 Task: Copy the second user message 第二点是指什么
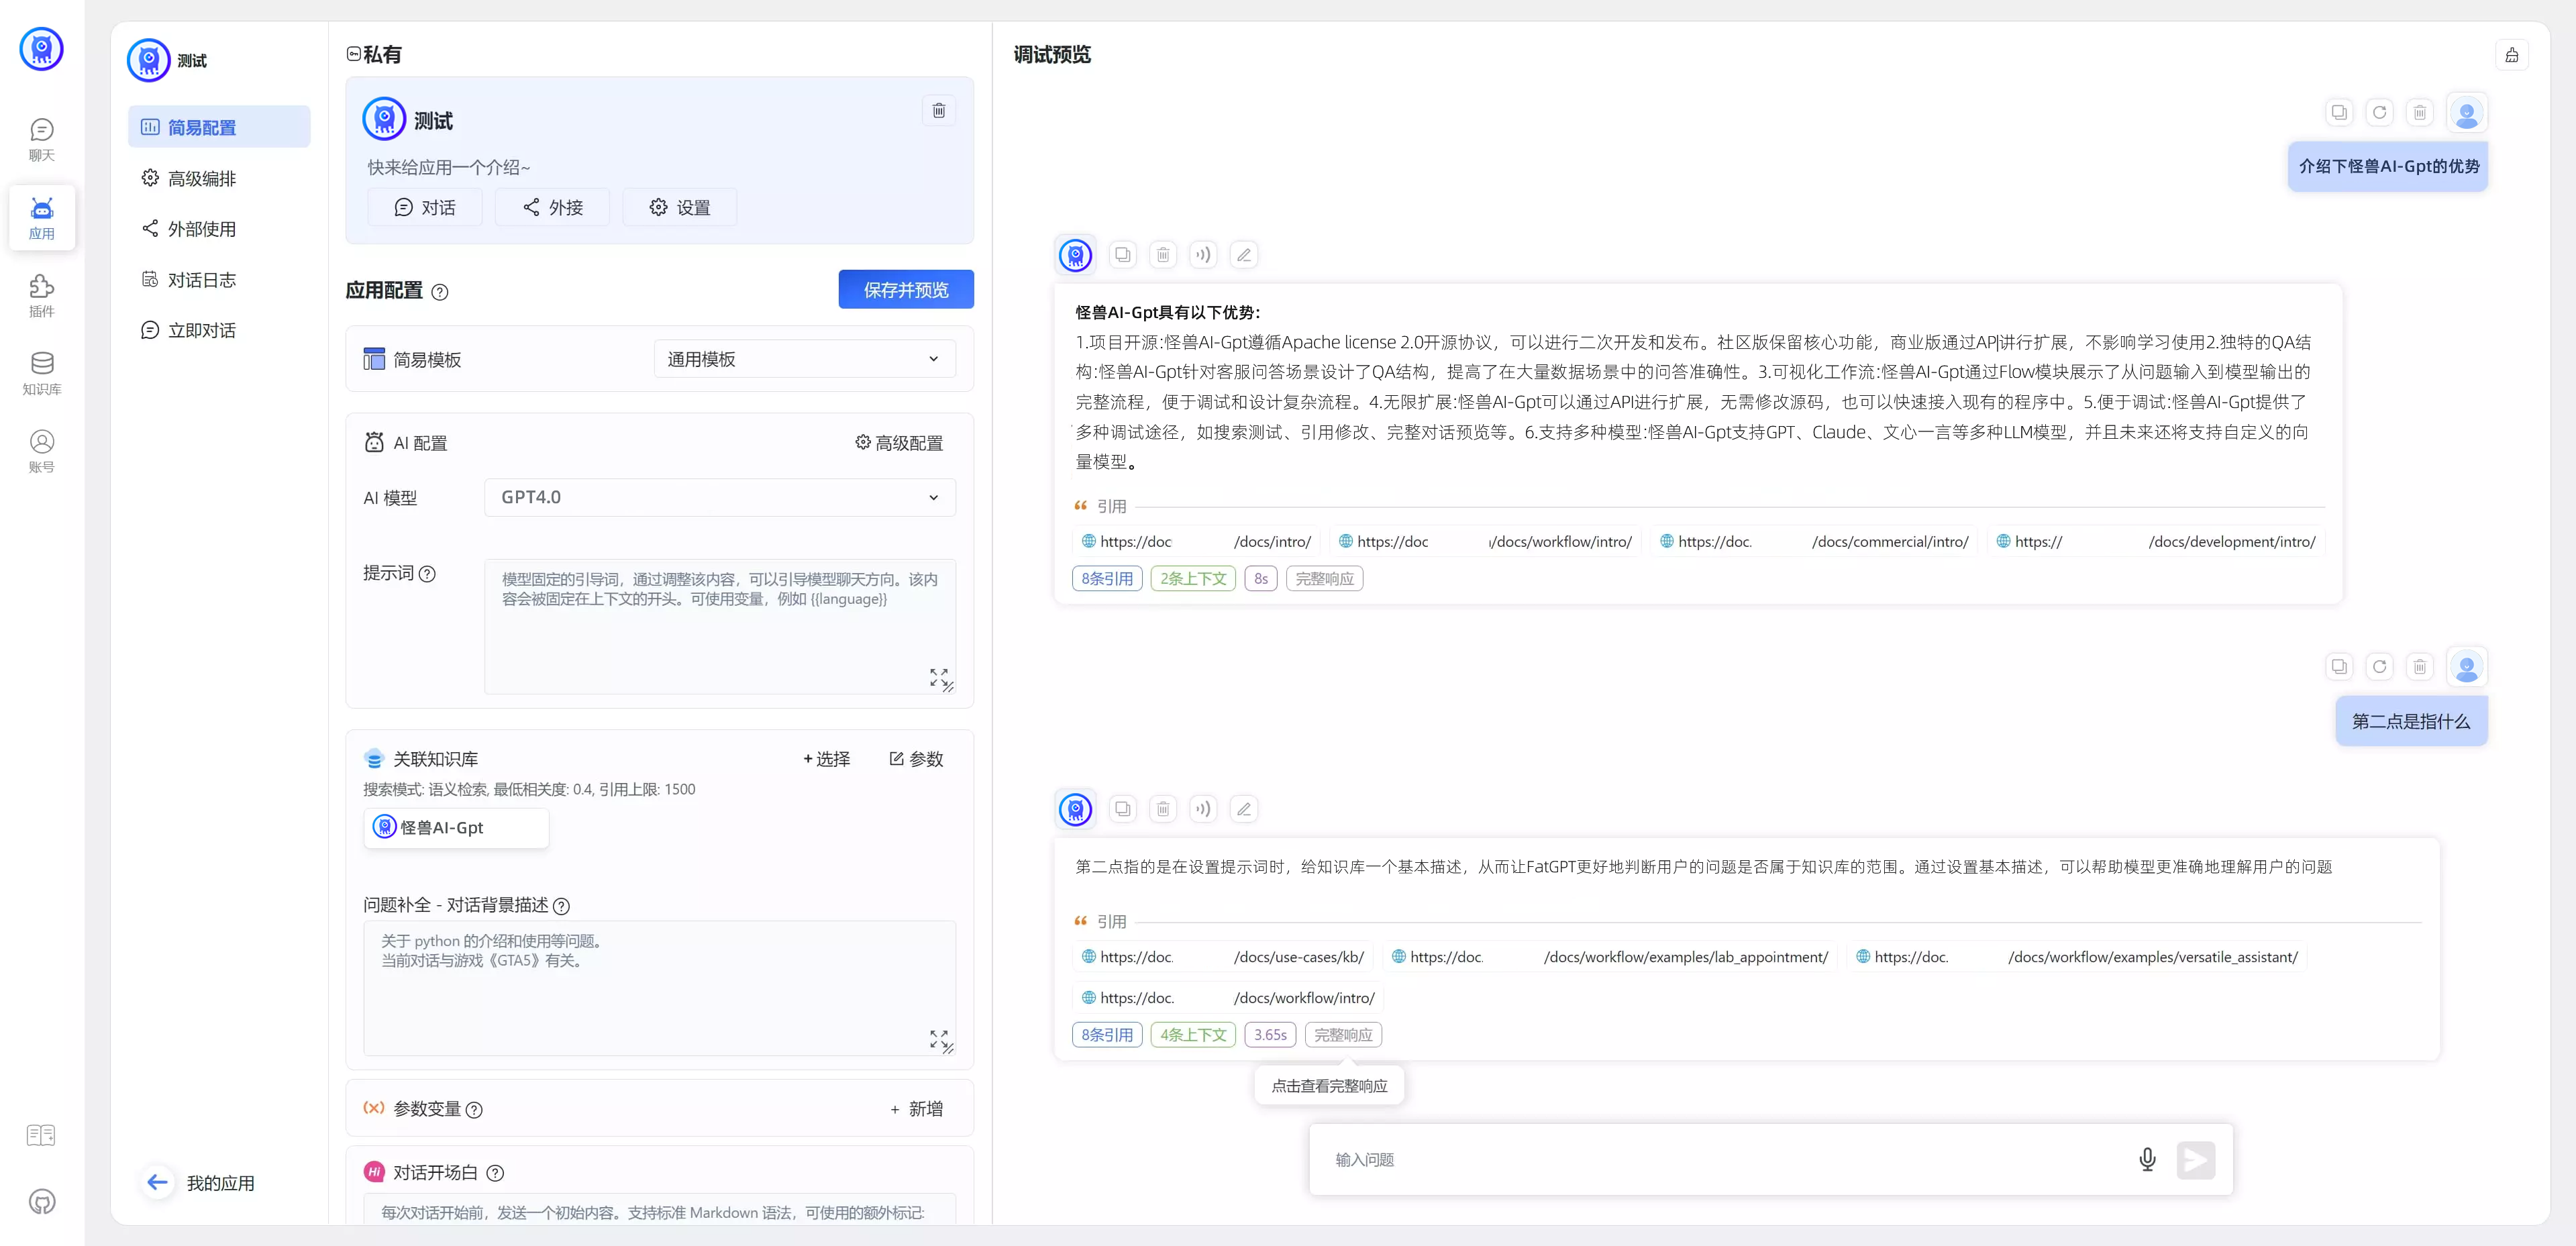pos(2339,666)
